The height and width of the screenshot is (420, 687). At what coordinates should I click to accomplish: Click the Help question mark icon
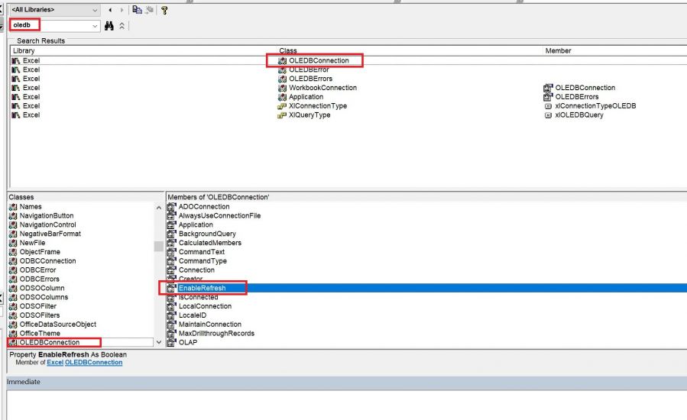[x=164, y=10]
